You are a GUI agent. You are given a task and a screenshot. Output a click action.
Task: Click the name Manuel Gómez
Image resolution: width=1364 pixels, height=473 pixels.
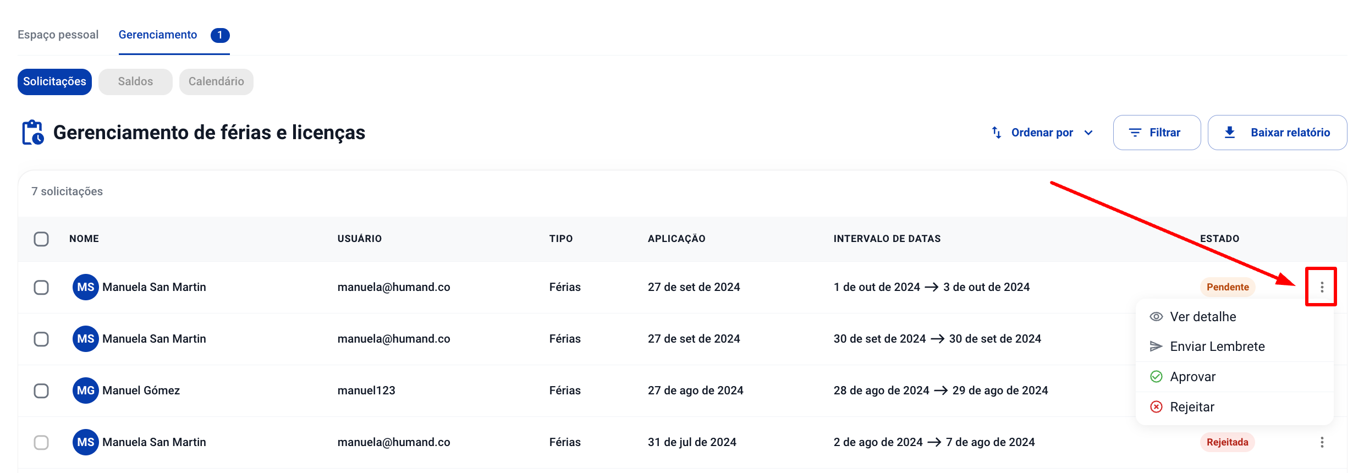[141, 391]
